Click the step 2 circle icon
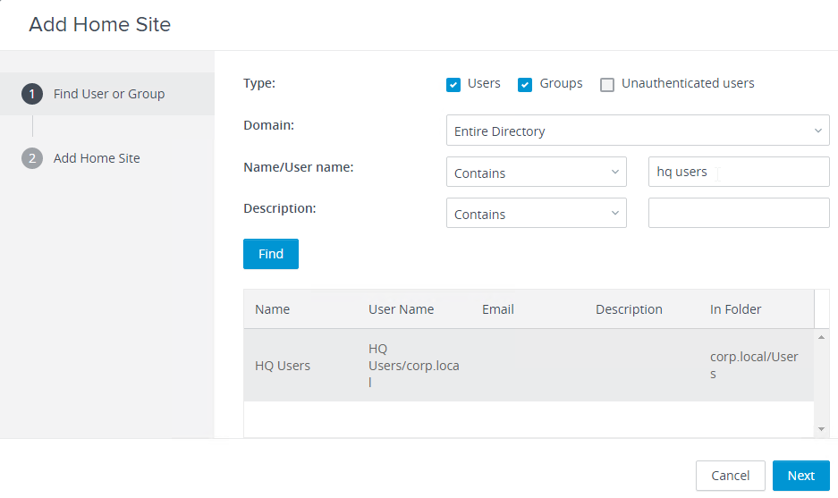This screenshot has height=498, width=838. (x=32, y=158)
